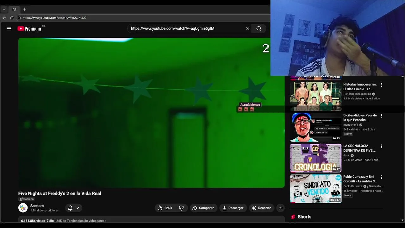Open options menu for LA CRONOLOGIA DEFINITIVA video
This screenshot has width=405, height=228.
pyautogui.click(x=382, y=146)
